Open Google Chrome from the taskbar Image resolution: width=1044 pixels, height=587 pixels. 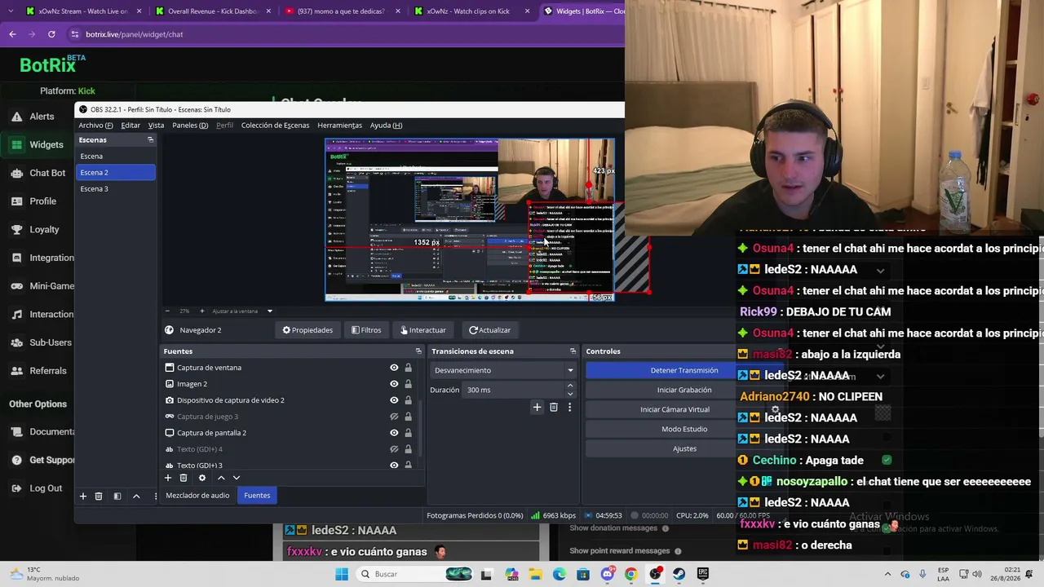(630, 574)
